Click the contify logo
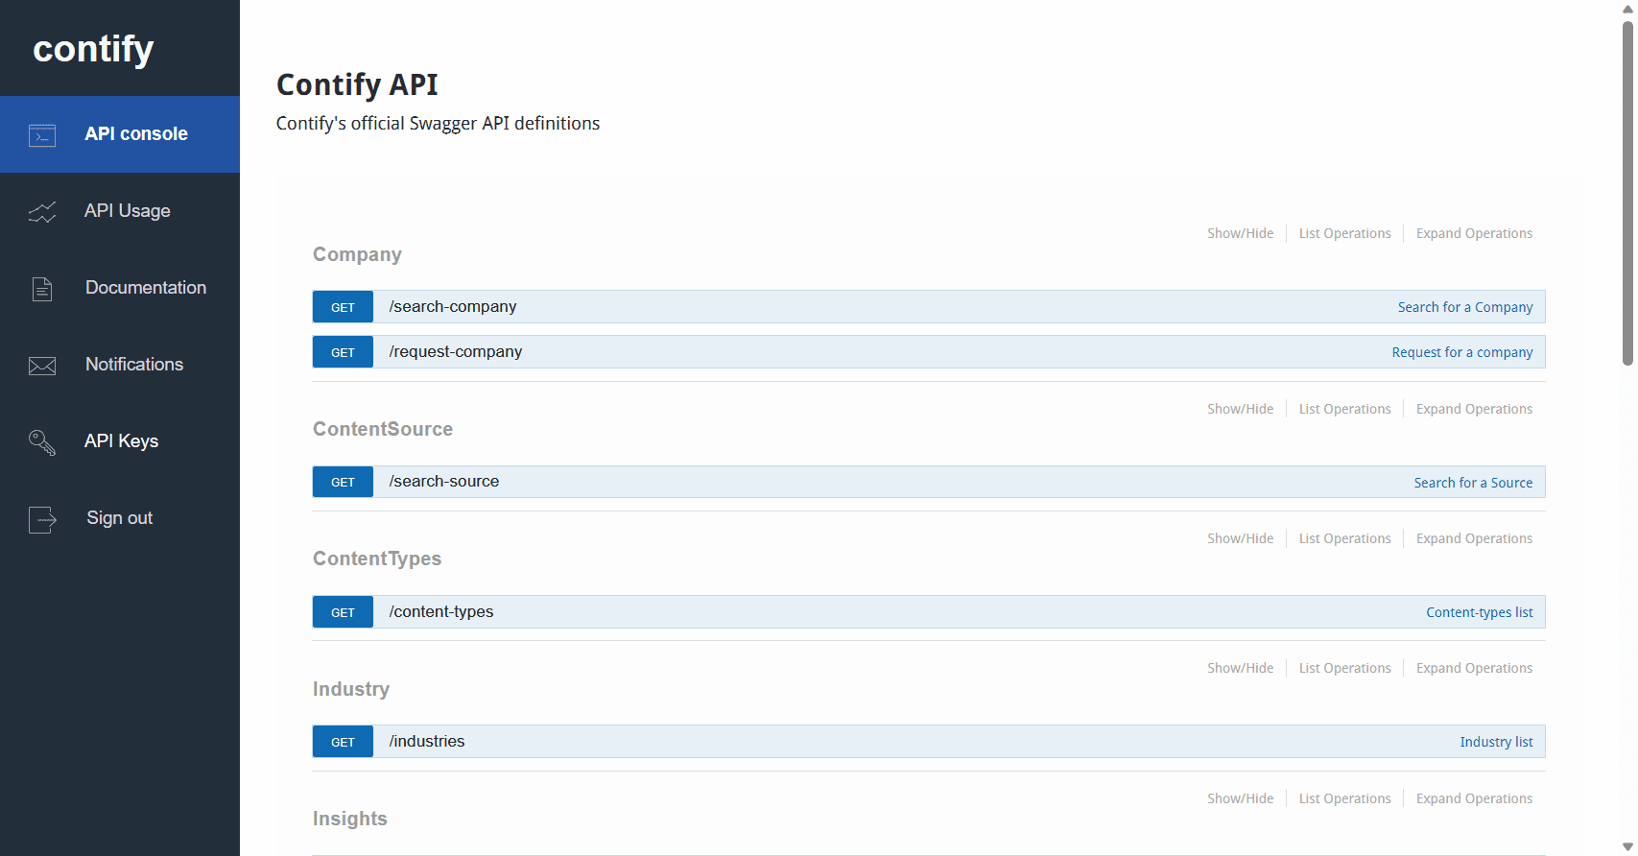1638x856 pixels. (x=93, y=49)
